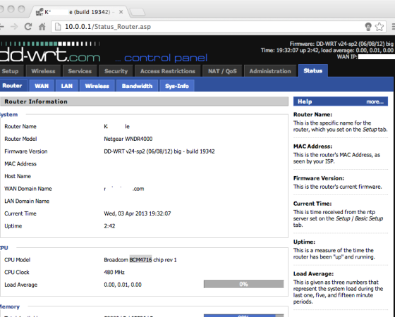The width and height of the screenshot is (395, 317).
Task: Click the Load Average help heading
Action: (x=313, y=274)
